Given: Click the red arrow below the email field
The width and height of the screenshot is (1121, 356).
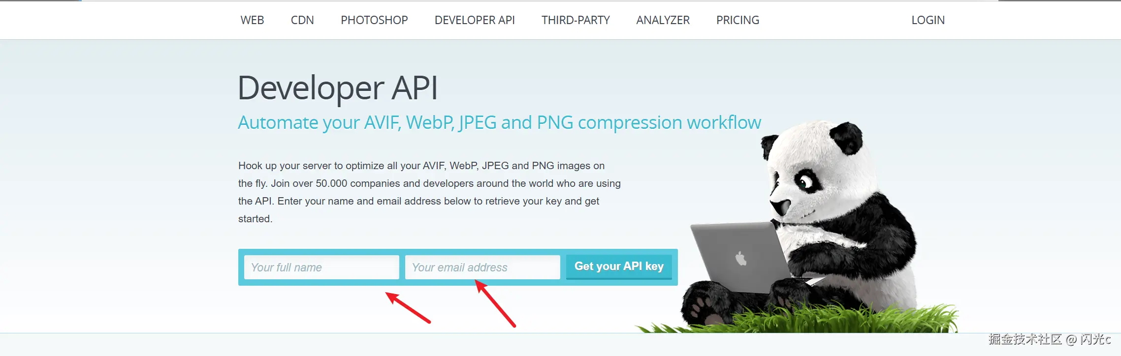Looking at the screenshot, I should (495, 303).
